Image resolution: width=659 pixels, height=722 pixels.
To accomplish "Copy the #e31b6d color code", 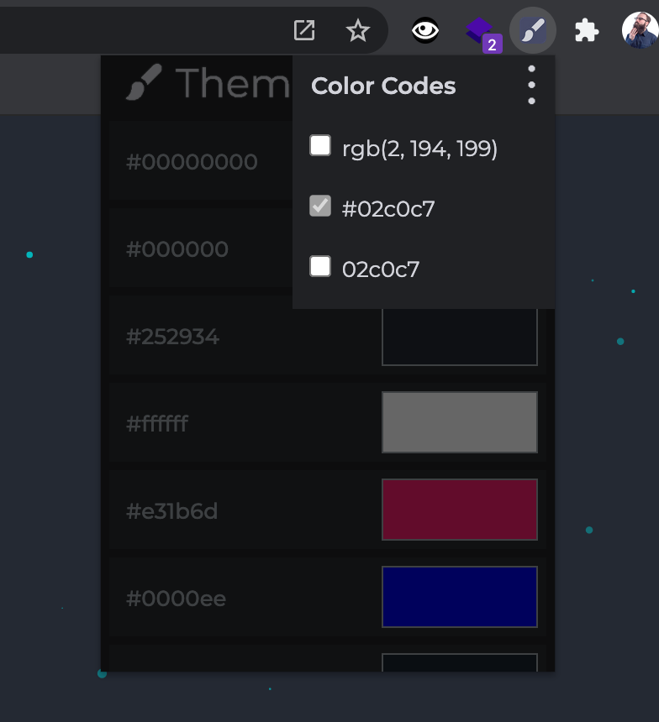I will coord(171,511).
